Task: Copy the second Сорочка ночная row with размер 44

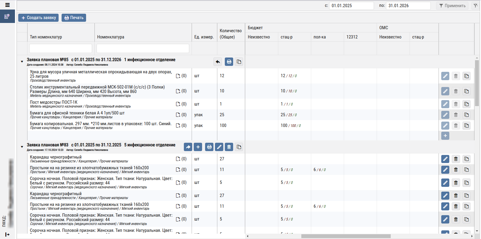Action: click(x=466, y=219)
